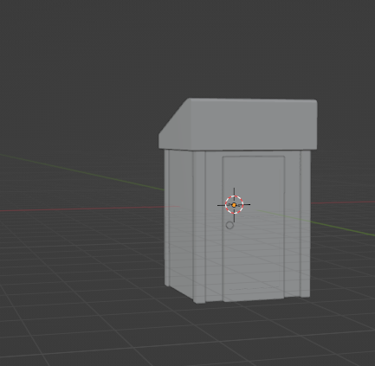The image size is (375, 366).
Task: Click the orange object origin dot
Action: click(x=234, y=205)
